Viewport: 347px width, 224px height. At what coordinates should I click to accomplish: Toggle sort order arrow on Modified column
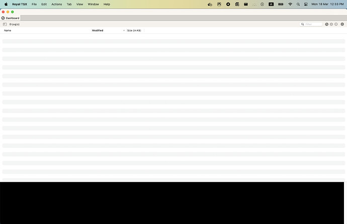coord(123,31)
